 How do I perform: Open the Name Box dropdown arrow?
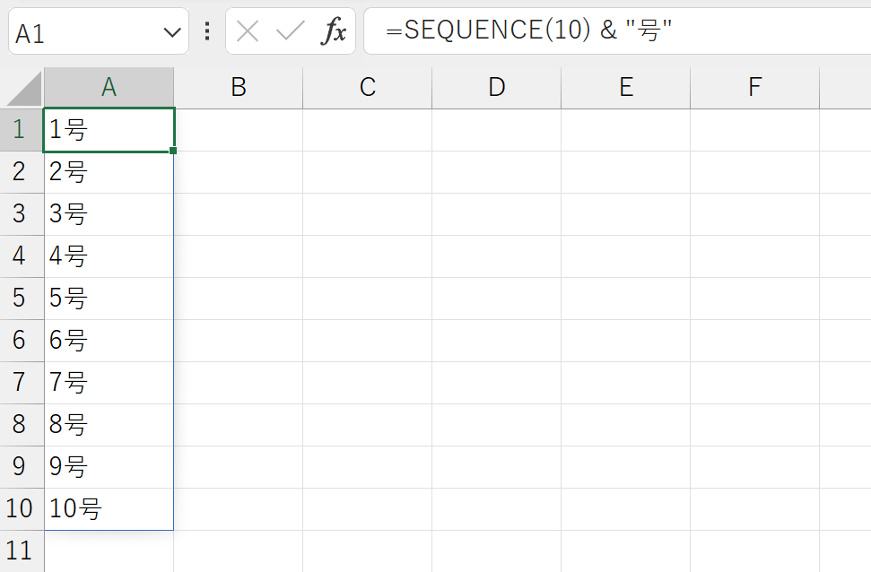pos(172,33)
